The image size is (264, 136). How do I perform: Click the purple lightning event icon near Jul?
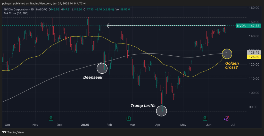[226, 118]
